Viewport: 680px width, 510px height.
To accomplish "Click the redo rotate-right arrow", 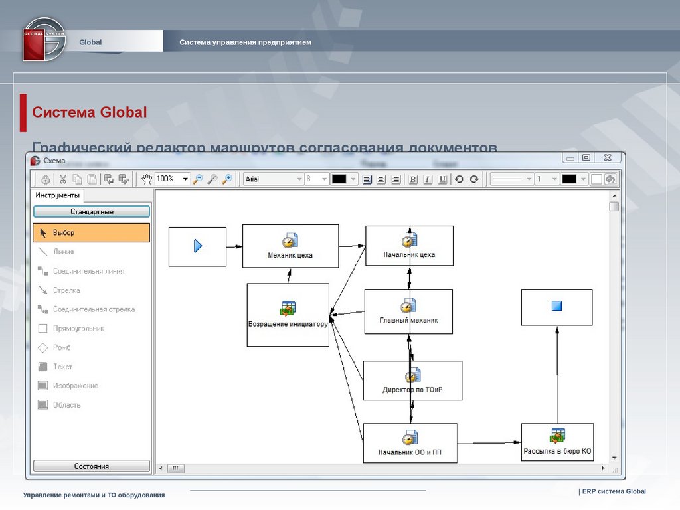I will (474, 179).
